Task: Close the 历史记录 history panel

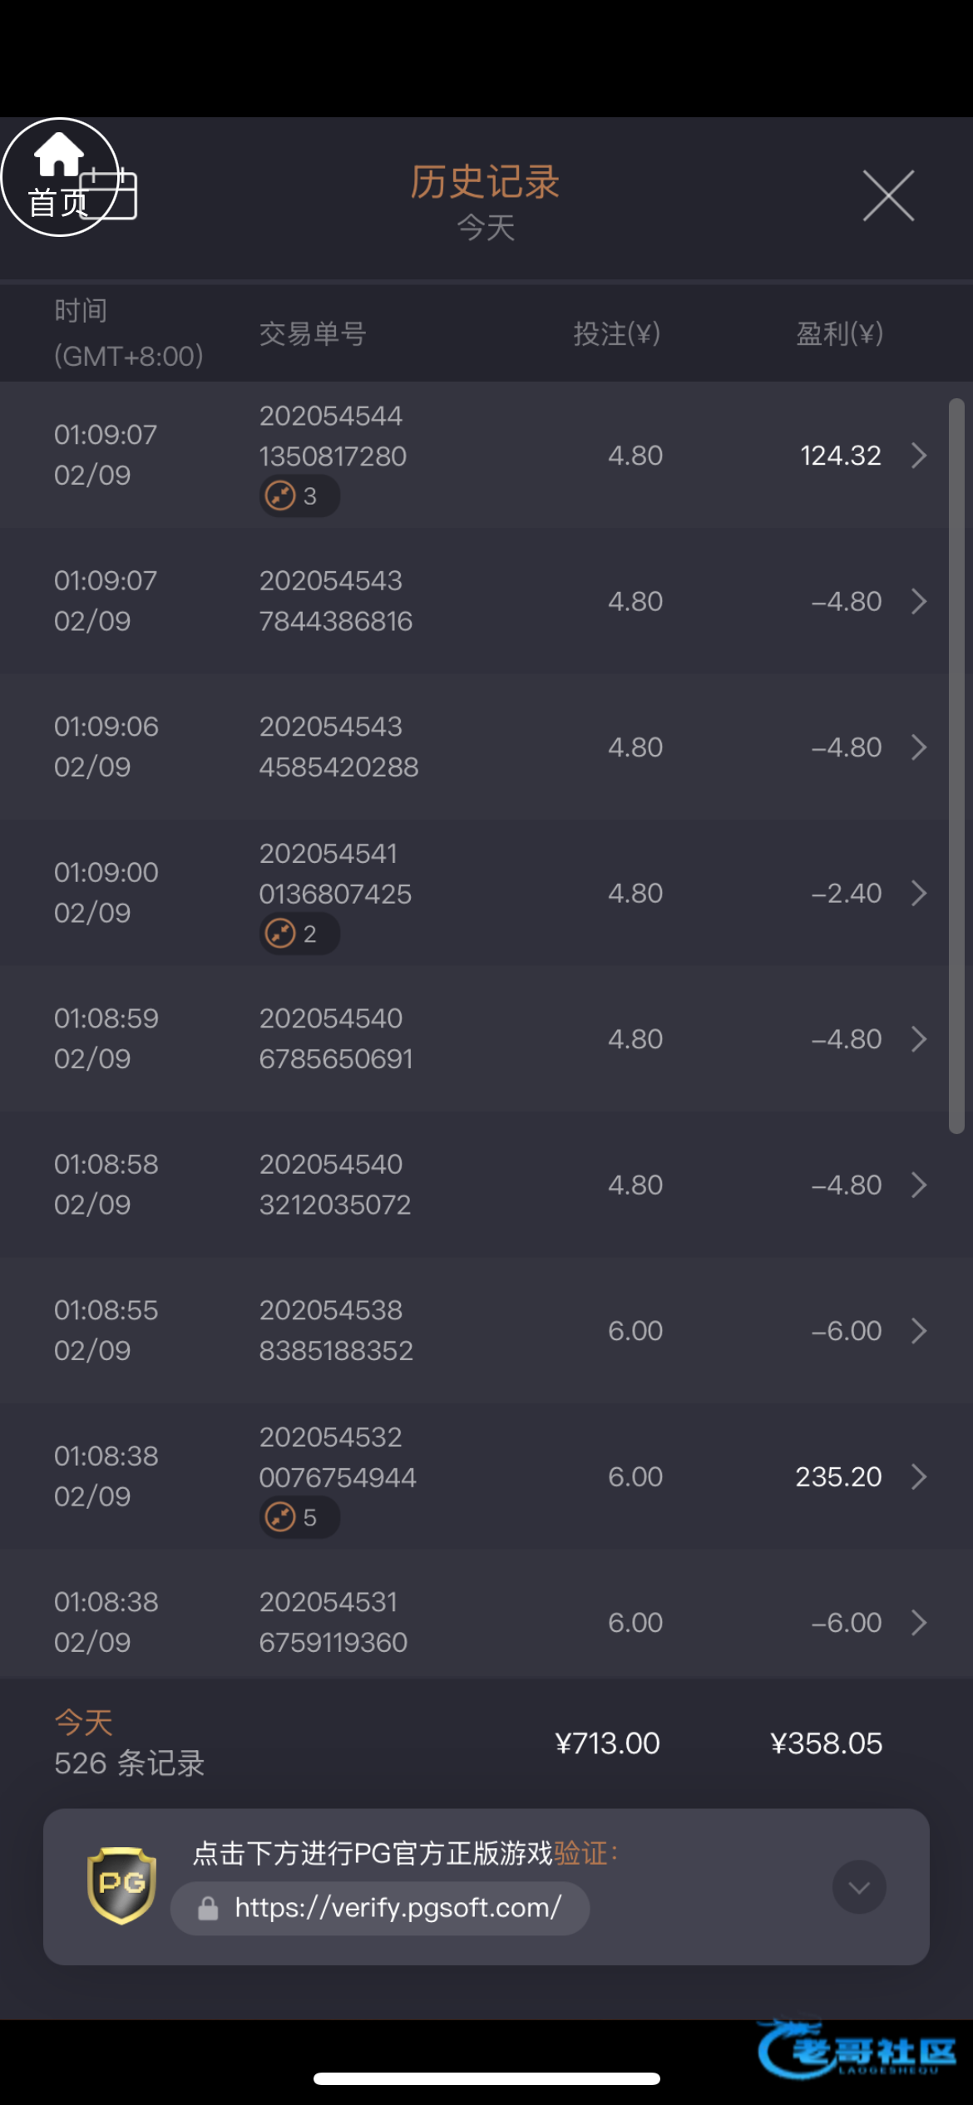Action: 888,196
